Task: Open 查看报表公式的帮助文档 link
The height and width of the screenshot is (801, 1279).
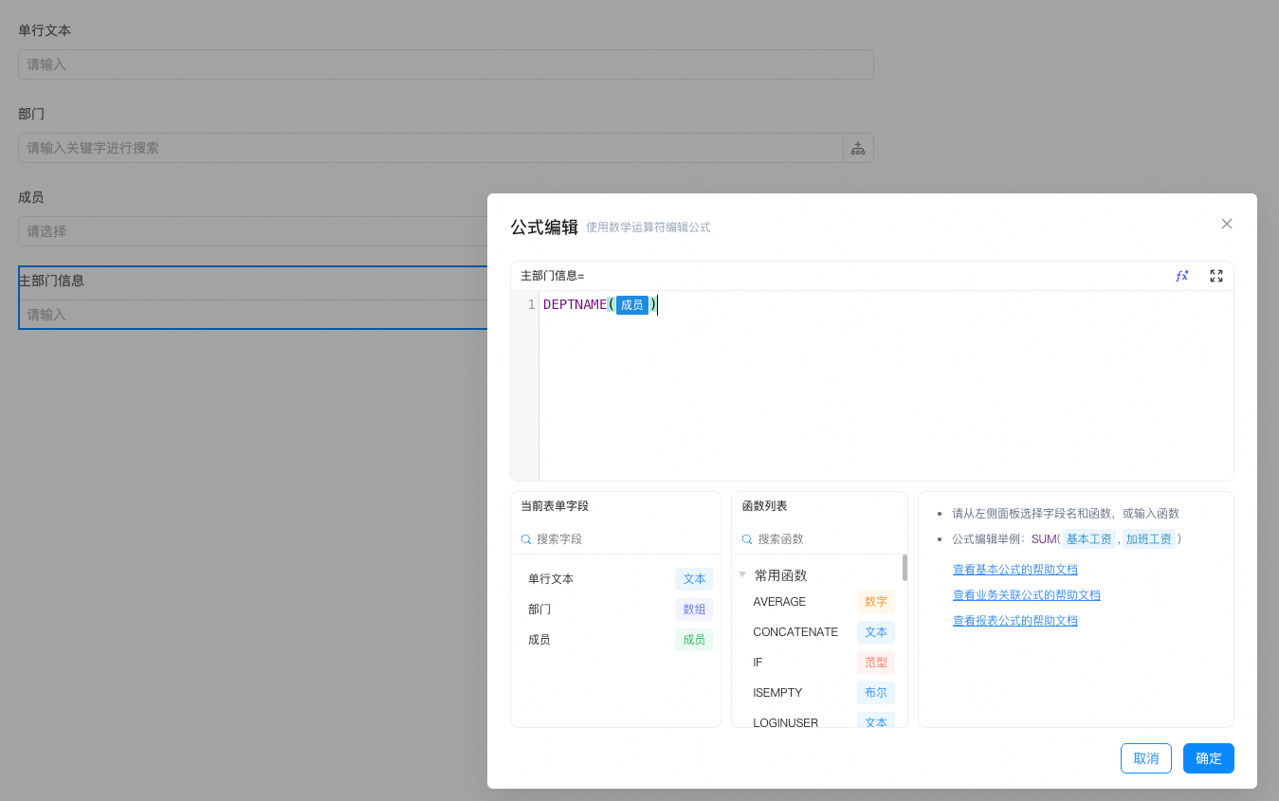Action: point(1014,621)
